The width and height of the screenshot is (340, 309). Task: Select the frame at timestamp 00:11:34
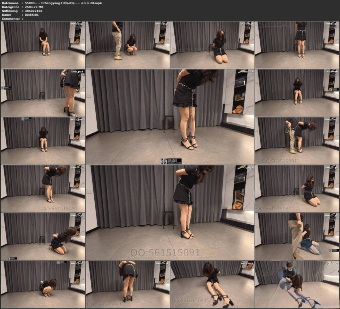pos(297,45)
